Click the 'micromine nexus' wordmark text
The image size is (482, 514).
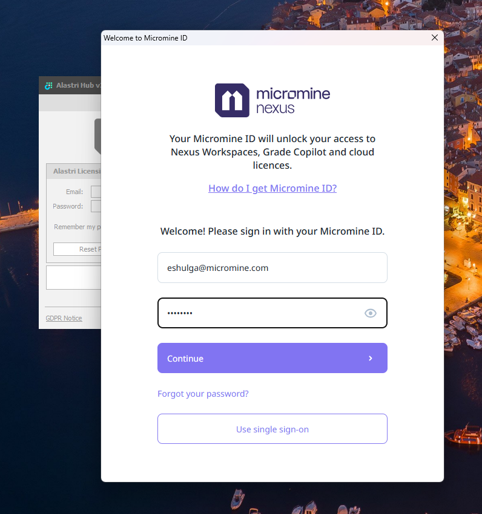pos(293,100)
